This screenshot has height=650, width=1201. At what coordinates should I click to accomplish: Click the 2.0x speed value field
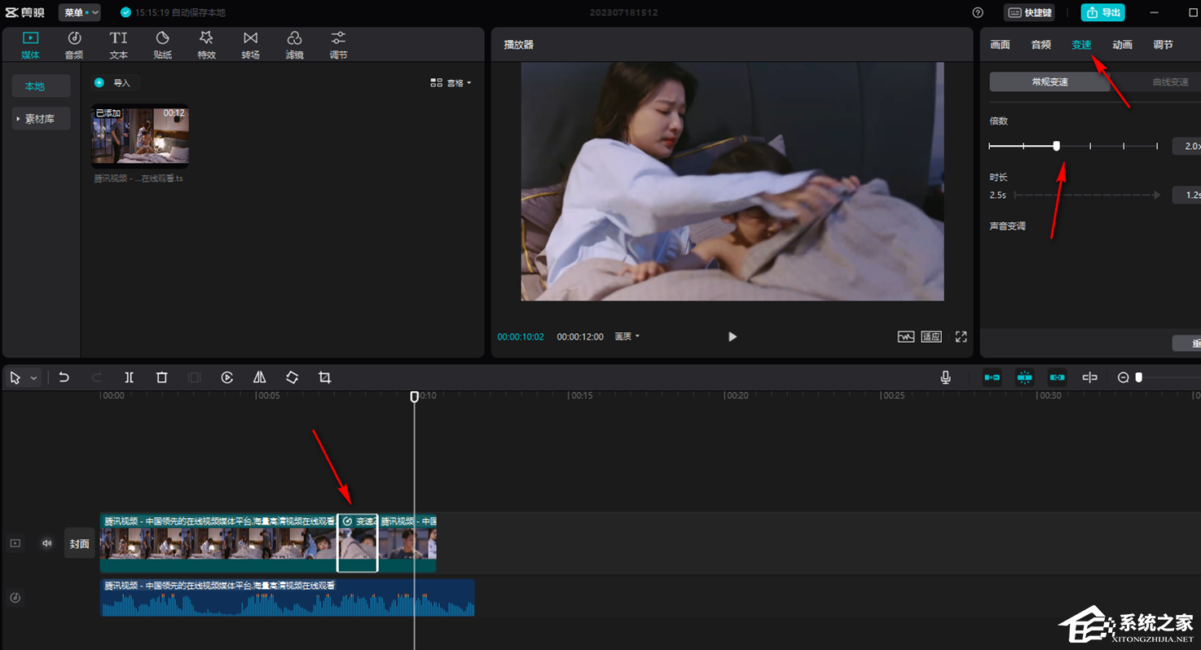click(x=1187, y=146)
